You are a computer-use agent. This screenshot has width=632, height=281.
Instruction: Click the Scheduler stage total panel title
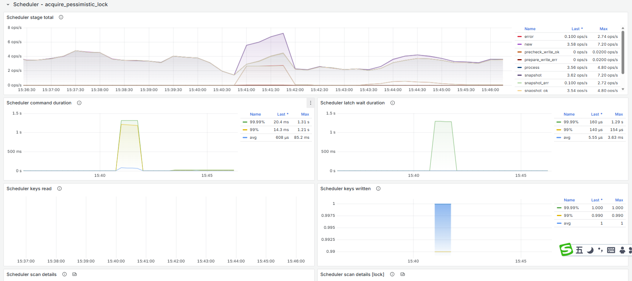pyautogui.click(x=30, y=17)
